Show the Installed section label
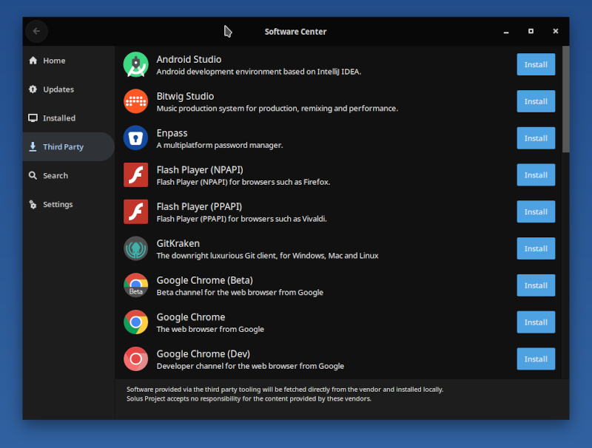The image size is (592, 448). 59,118
